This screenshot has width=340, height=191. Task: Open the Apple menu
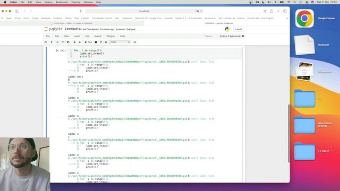[x=5, y=2]
